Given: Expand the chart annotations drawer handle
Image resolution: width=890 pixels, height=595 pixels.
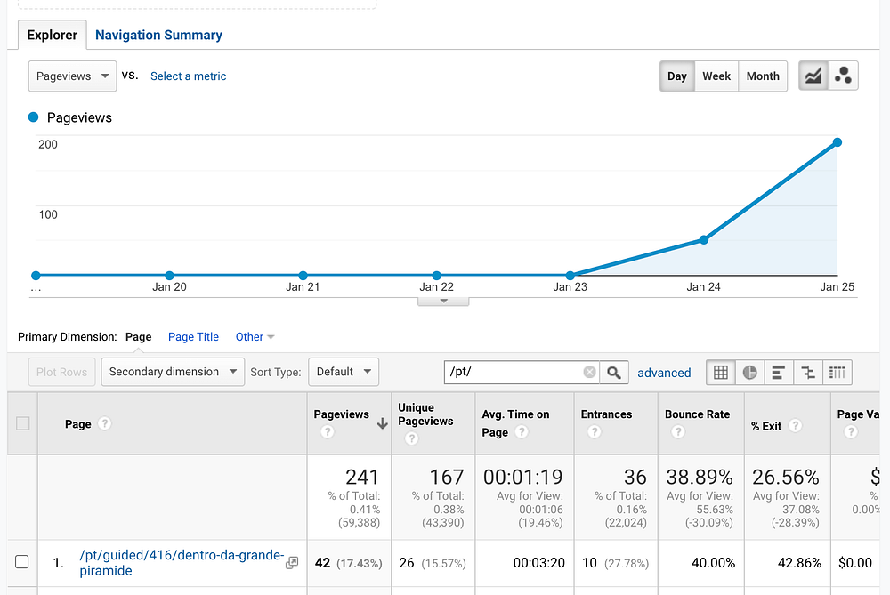Looking at the screenshot, I should pyautogui.click(x=443, y=302).
